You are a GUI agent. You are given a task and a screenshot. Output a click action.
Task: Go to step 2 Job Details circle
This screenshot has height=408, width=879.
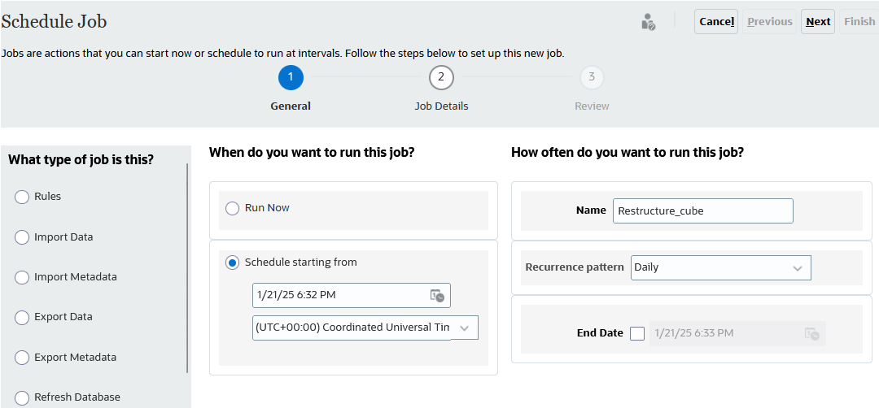pos(441,78)
